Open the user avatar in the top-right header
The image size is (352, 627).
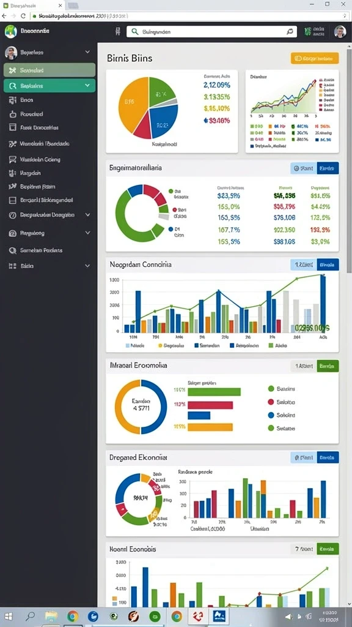pyautogui.click(x=340, y=32)
